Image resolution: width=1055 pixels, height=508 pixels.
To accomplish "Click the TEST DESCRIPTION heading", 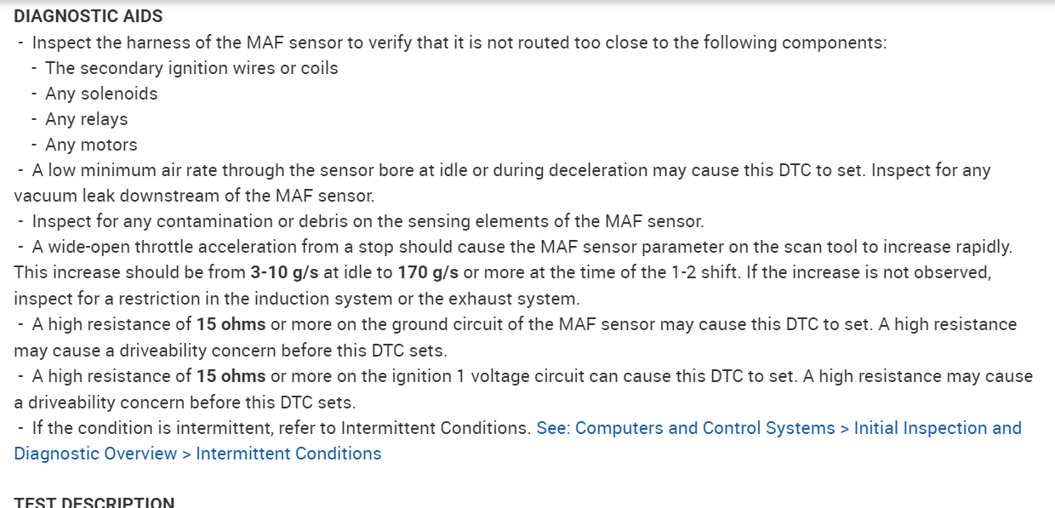I will tap(94, 502).
